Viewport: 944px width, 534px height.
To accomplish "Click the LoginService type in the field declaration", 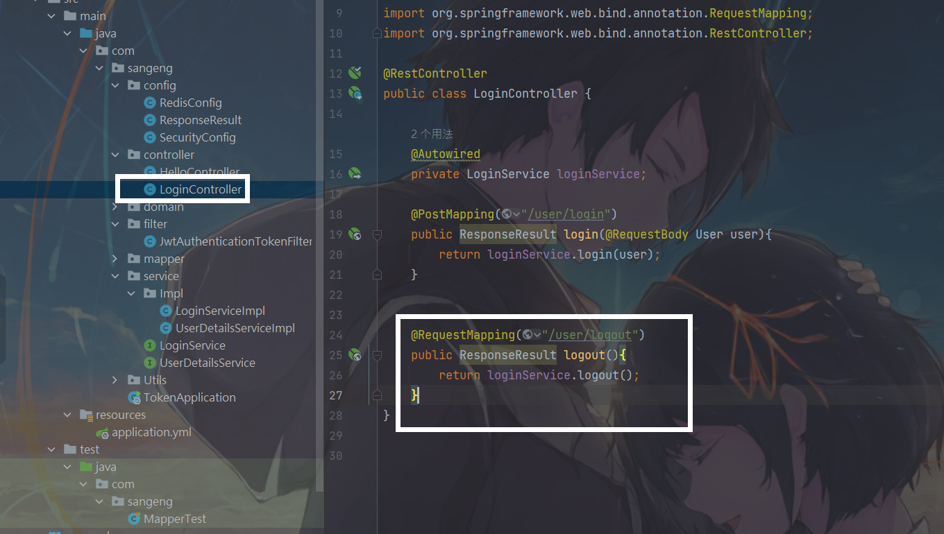I will [508, 174].
